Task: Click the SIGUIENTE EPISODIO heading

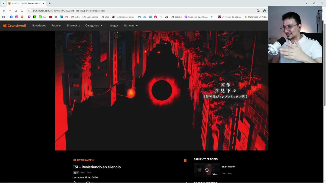Action: [206, 159]
